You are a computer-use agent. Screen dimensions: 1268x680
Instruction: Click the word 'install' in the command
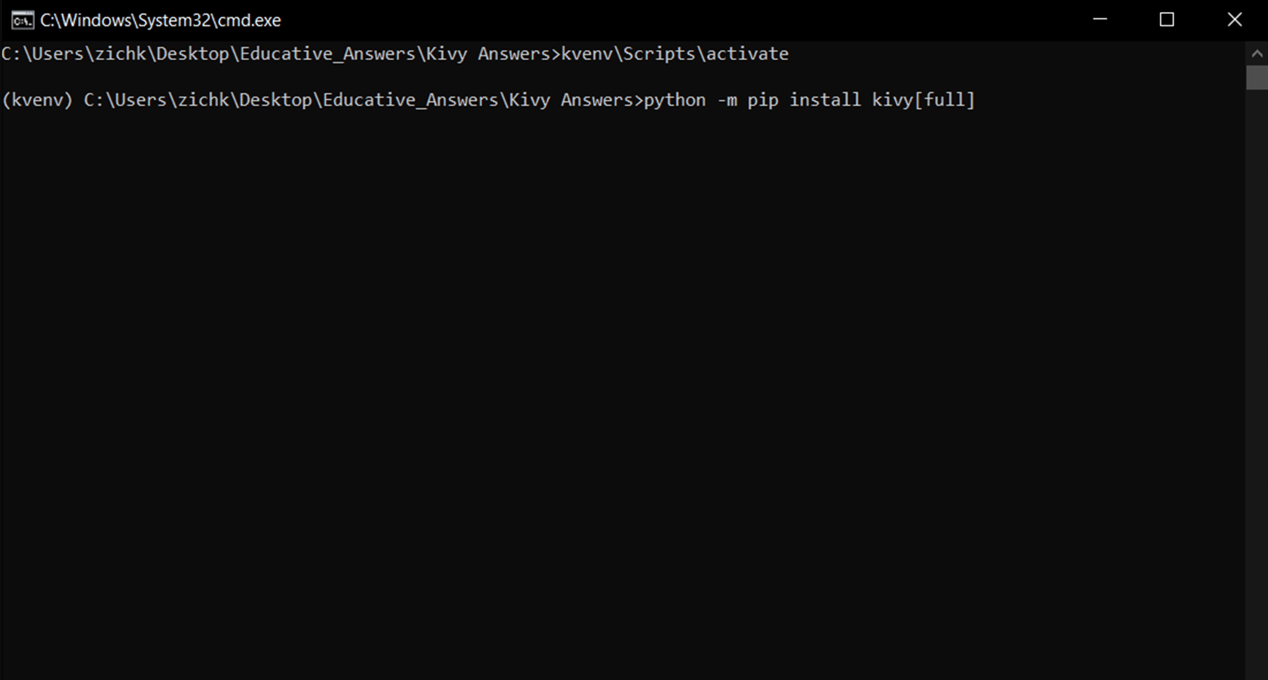click(x=825, y=100)
